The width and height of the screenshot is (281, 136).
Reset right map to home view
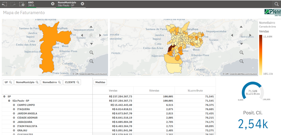(241, 35)
